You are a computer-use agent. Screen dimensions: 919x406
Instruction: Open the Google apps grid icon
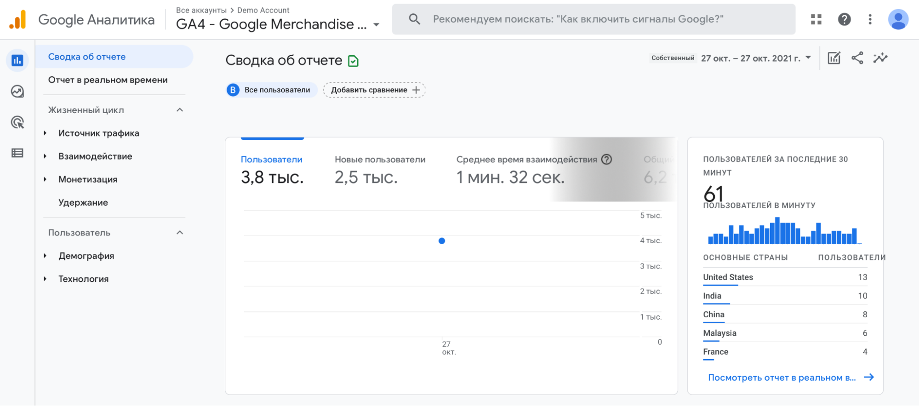(x=816, y=19)
